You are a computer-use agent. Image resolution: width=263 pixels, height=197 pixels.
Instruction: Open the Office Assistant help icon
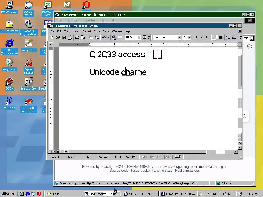[x=144, y=37]
